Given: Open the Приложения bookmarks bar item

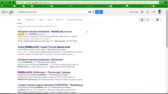Looking at the screenshot, I should (x=7, y=6).
